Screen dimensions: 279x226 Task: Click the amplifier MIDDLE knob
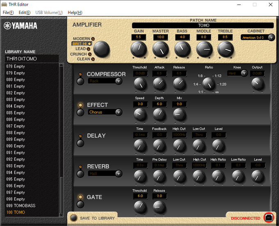pos(204,49)
